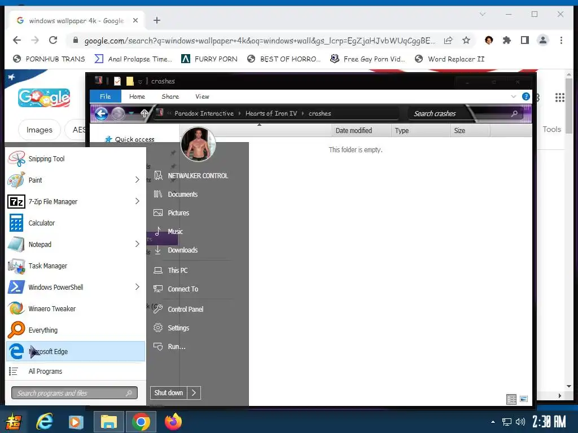This screenshot has width=578, height=433.
Task: Sort by Size column header
Action: pos(470,130)
